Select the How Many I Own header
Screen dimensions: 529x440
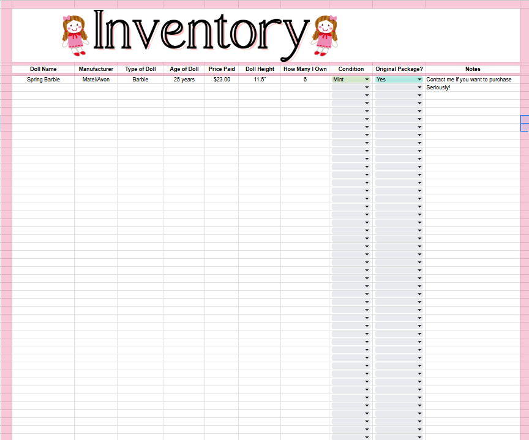click(x=305, y=69)
